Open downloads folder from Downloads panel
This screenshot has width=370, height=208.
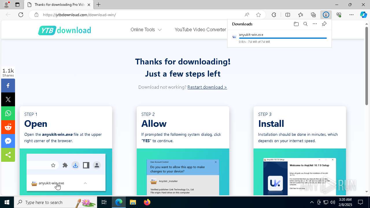296,24
